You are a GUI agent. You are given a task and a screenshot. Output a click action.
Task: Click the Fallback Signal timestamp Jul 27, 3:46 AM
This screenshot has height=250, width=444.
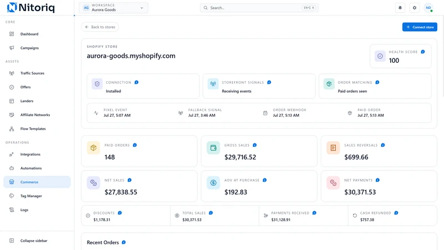(201, 116)
